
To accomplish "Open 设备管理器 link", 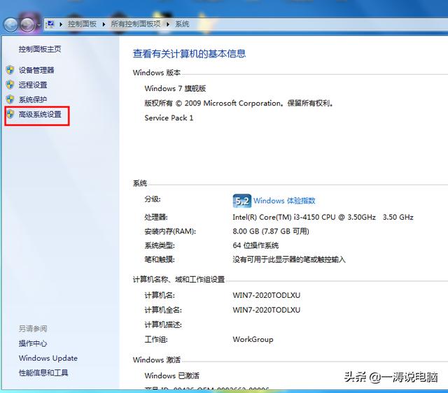I will (36, 70).
